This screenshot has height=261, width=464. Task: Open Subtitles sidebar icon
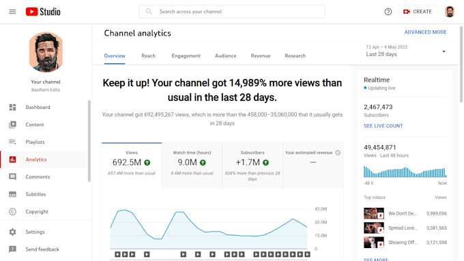(12, 194)
